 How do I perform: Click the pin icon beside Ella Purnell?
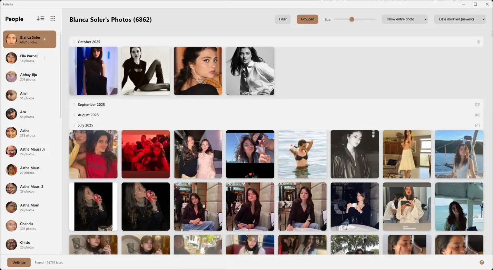tap(45, 58)
